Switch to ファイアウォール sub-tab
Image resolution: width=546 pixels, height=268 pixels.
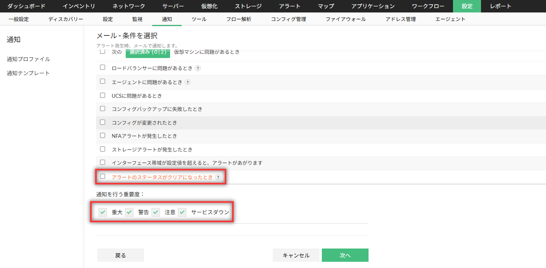click(x=346, y=19)
